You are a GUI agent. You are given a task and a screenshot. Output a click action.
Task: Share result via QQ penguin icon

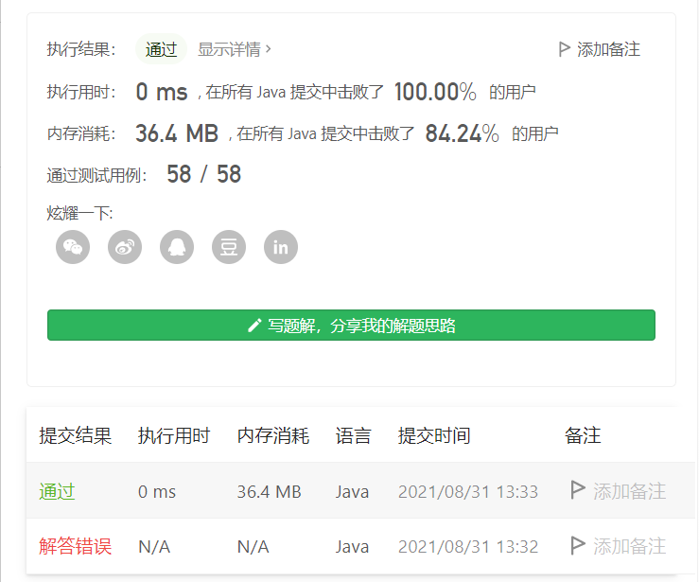177,247
